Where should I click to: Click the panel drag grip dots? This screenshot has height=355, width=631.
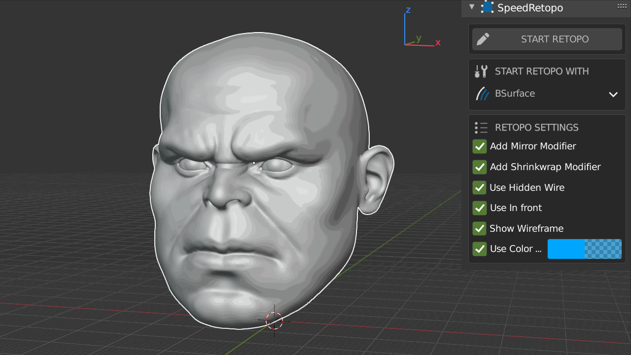tap(622, 6)
